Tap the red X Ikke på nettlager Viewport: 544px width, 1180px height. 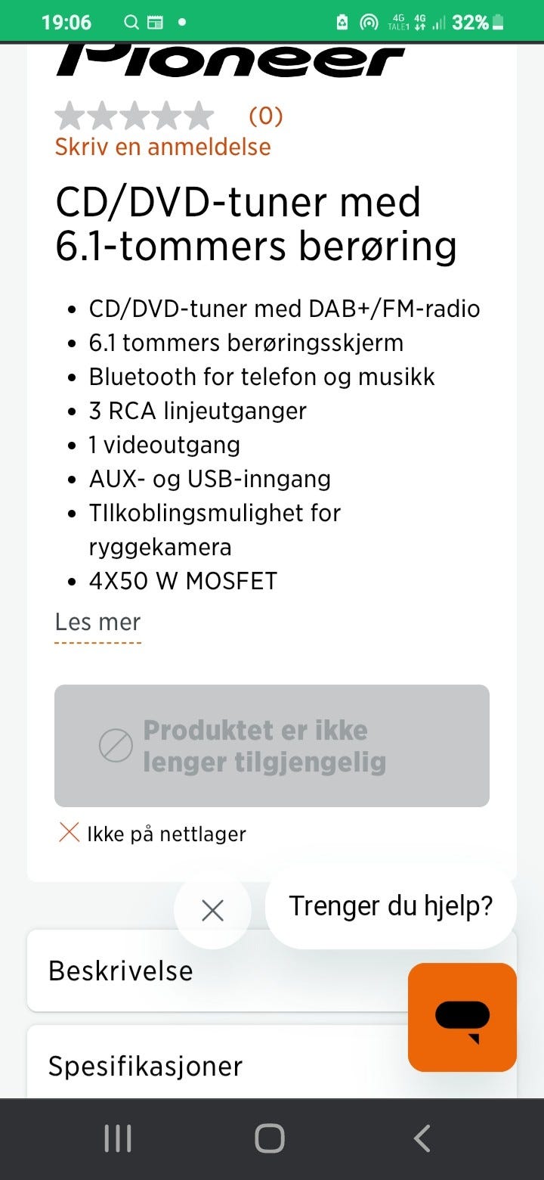pos(70,834)
